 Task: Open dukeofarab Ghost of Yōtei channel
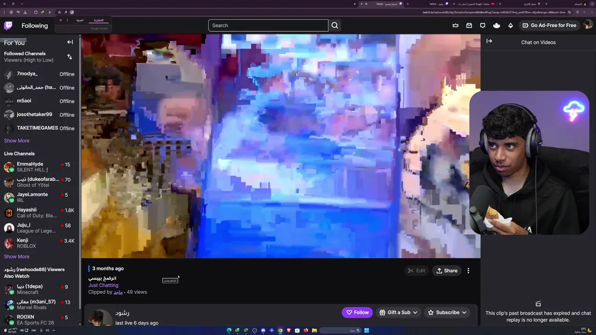(x=40, y=182)
